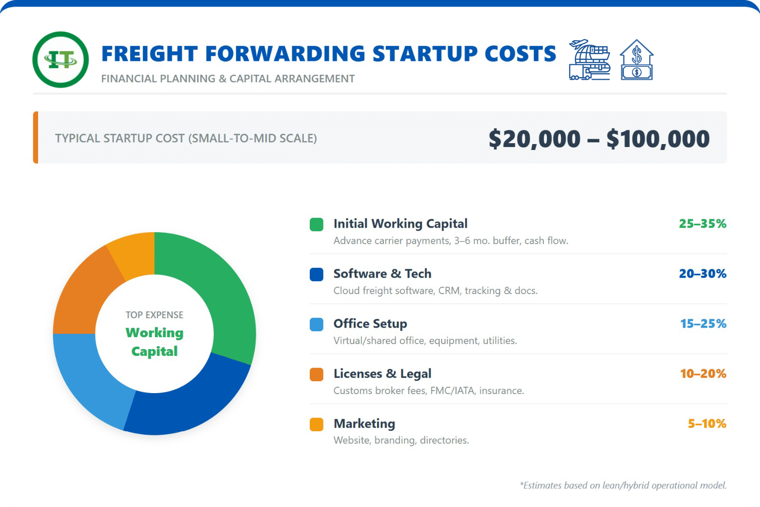The image size is (760, 507).
Task: Click the orange Licenses & Legal swatch
Action: (316, 374)
